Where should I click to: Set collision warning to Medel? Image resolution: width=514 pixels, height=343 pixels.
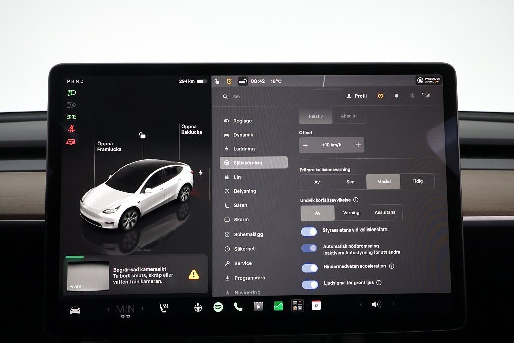click(x=383, y=182)
